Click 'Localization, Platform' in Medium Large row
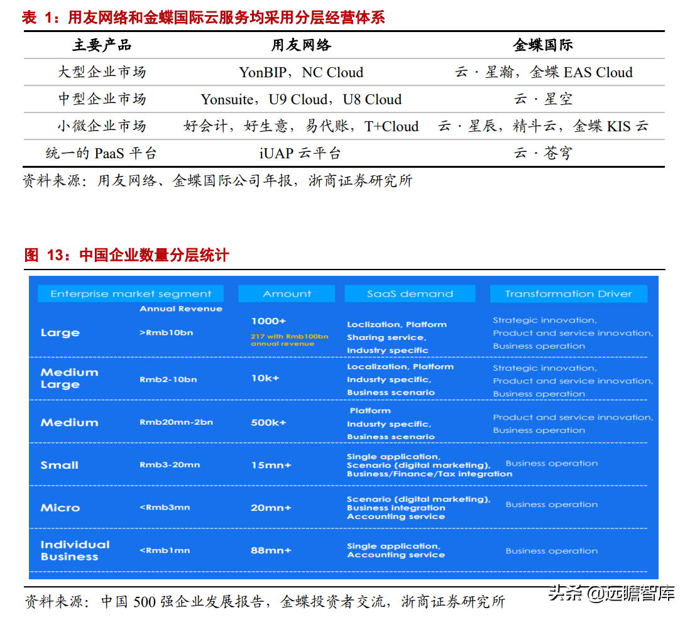Image resolution: width=690 pixels, height=617 pixels. tap(400, 366)
